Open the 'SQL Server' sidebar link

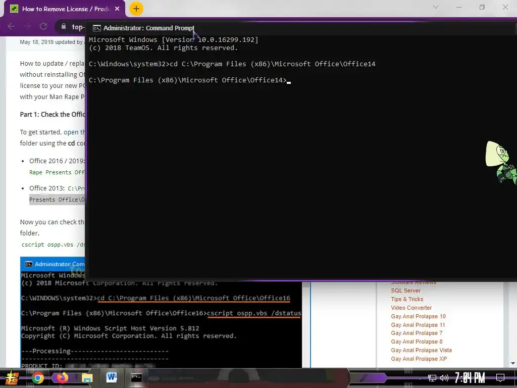405,290
